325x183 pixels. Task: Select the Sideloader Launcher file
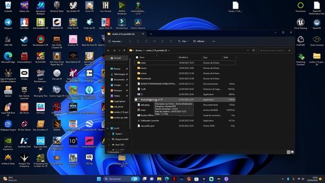185,120
